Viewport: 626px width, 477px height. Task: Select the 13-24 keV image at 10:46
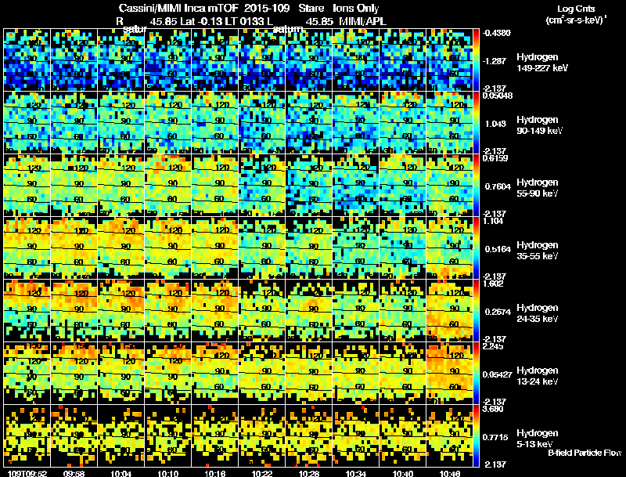point(450,373)
